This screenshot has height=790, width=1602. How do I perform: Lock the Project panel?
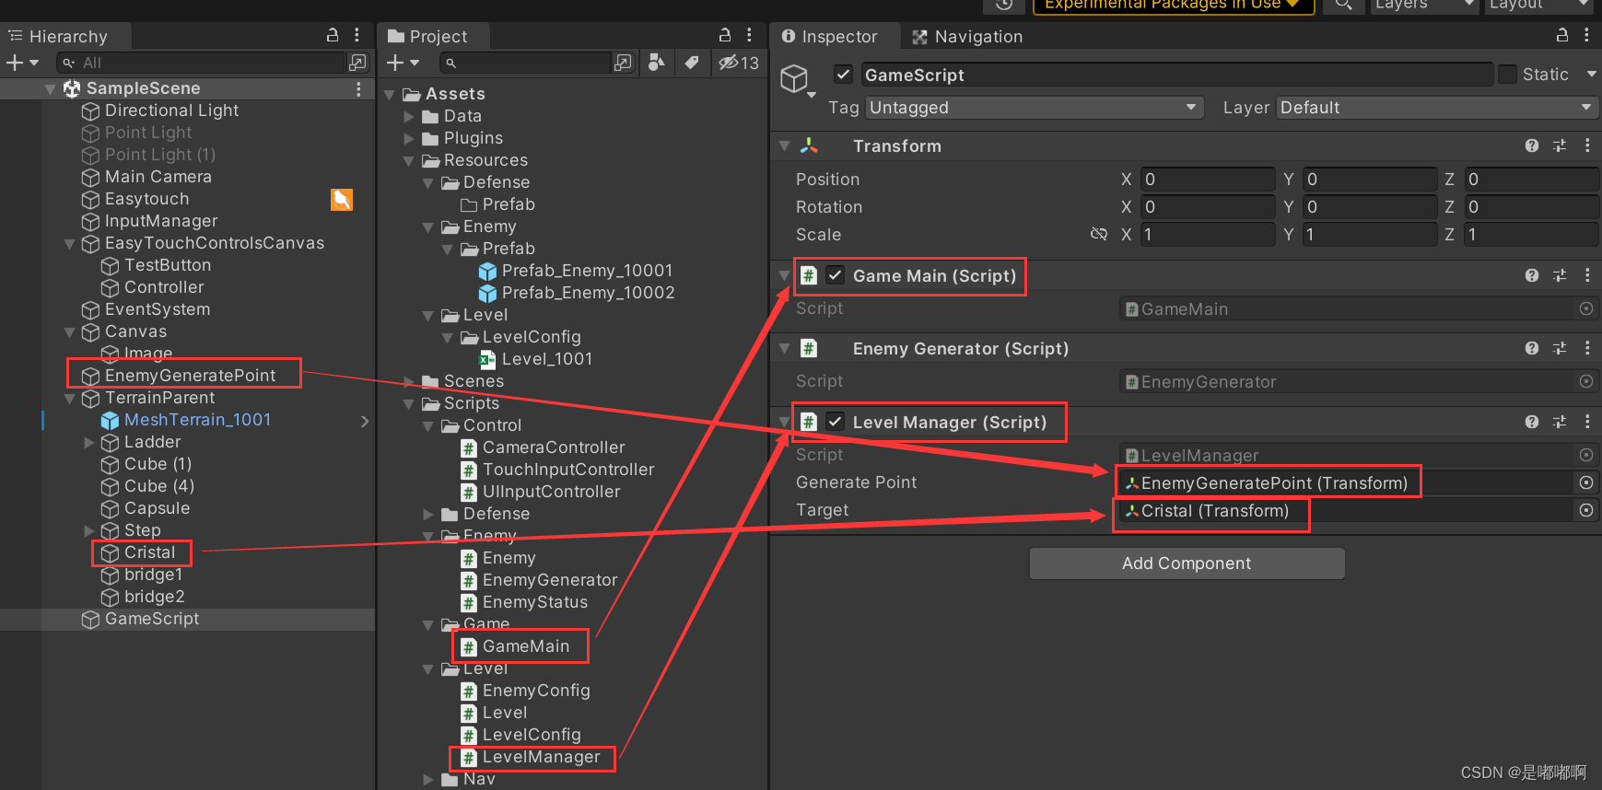tap(725, 35)
